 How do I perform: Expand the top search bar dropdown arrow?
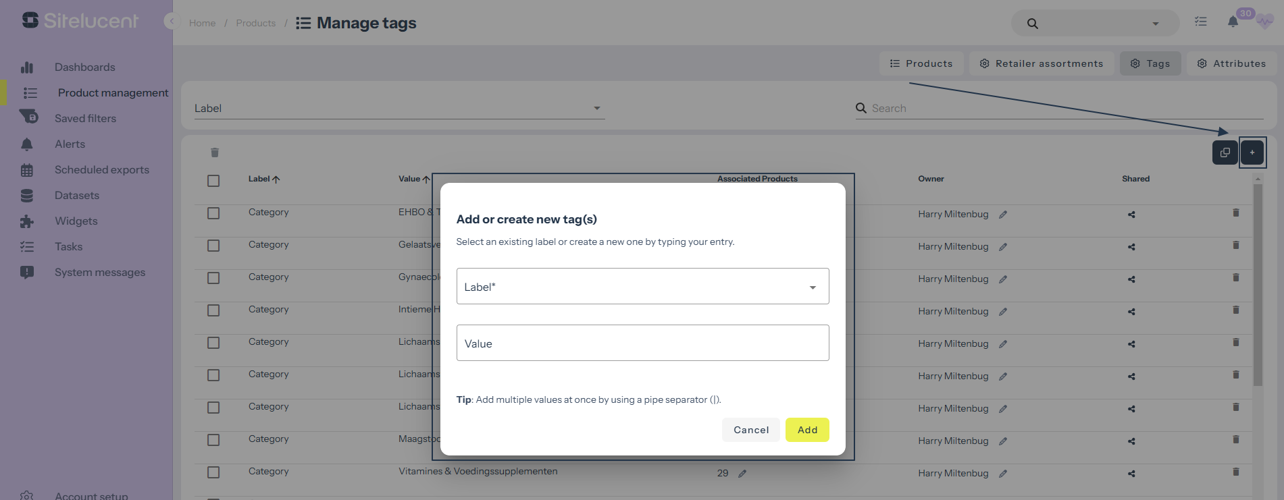[1155, 24]
